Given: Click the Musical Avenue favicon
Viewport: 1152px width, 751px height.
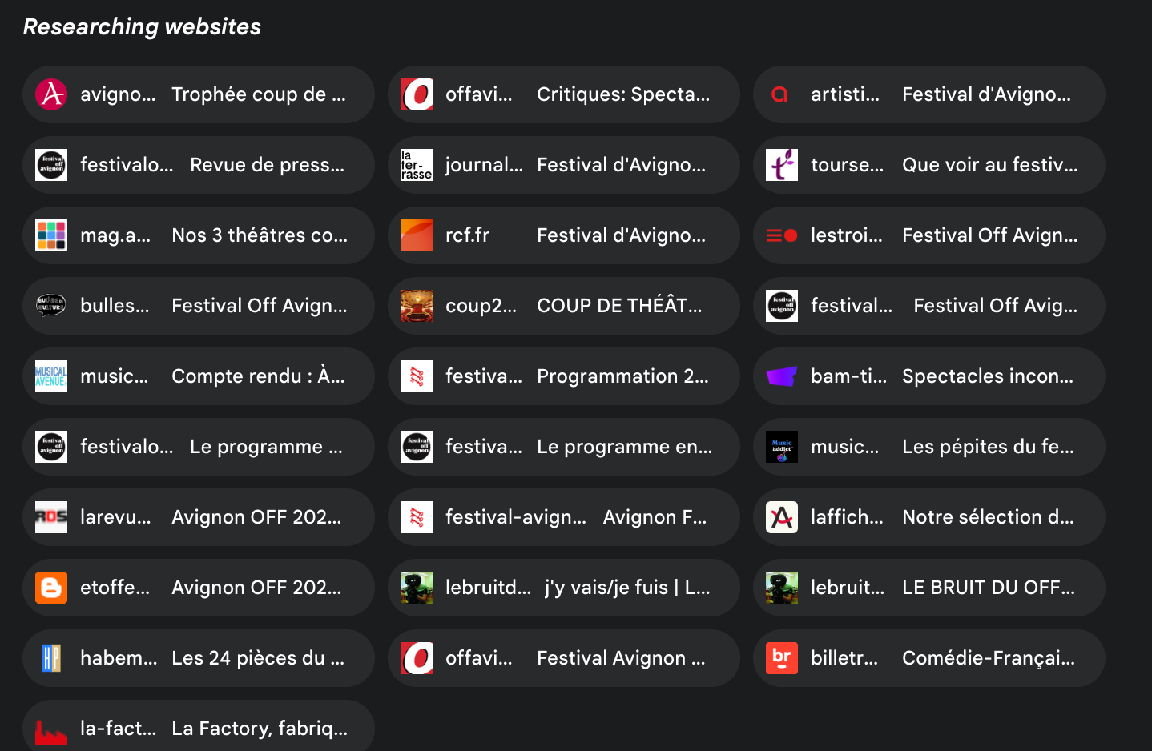Looking at the screenshot, I should (x=51, y=376).
